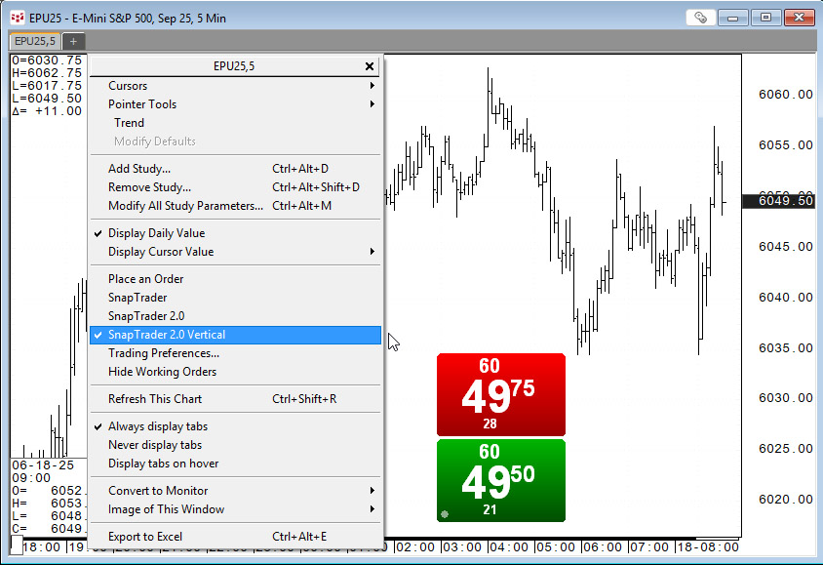Enable SnapTrader 2.0 option
The height and width of the screenshot is (565, 823).
pos(236,316)
